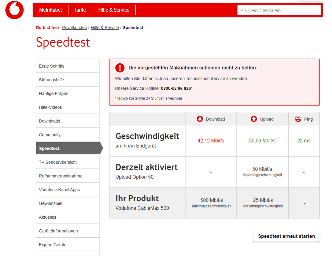Click the Upload Option 50 text
This screenshot has width=332, height=256.
point(134,177)
